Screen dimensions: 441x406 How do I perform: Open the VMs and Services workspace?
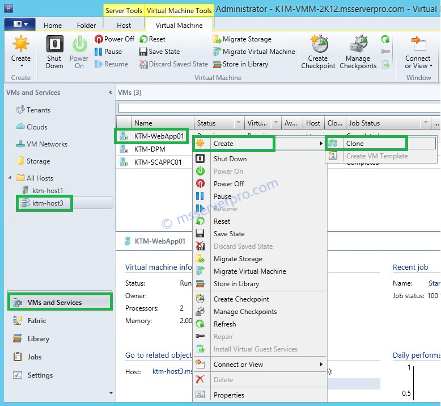coord(60,302)
